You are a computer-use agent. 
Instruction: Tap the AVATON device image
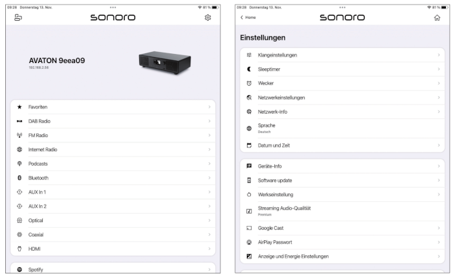(x=165, y=63)
